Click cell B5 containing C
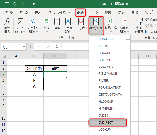157x135 pixels. click(x=34, y=87)
